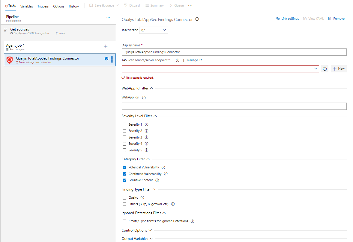Click the Remove trash icon
Image resolution: width=353 pixels, height=242 pixels.
pyautogui.click(x=330, y=19)
